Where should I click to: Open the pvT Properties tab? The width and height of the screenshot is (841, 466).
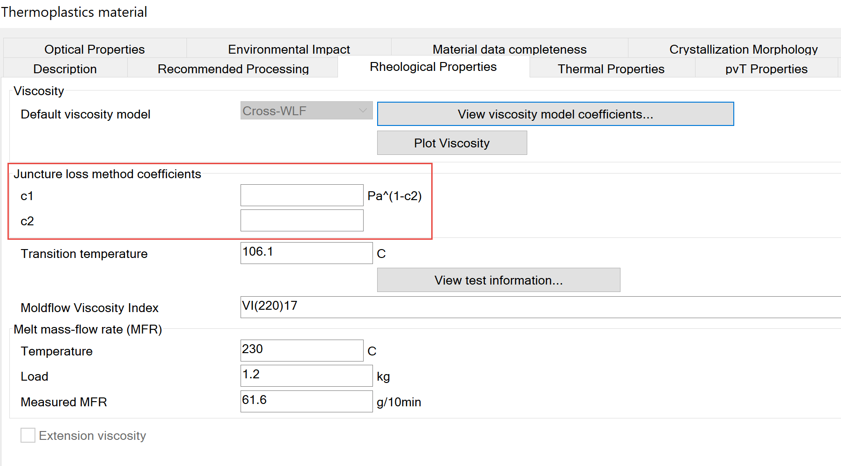(766, 69)
